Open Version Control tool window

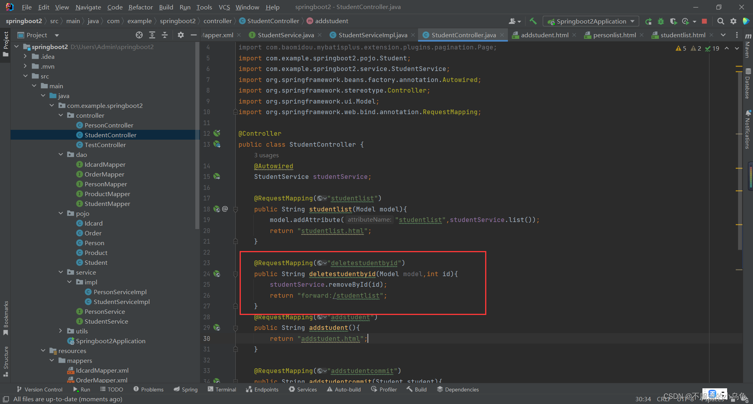click(40, 389)
